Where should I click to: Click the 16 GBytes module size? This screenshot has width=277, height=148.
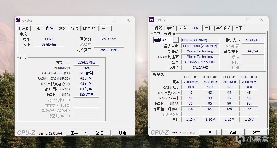[253, 40]
